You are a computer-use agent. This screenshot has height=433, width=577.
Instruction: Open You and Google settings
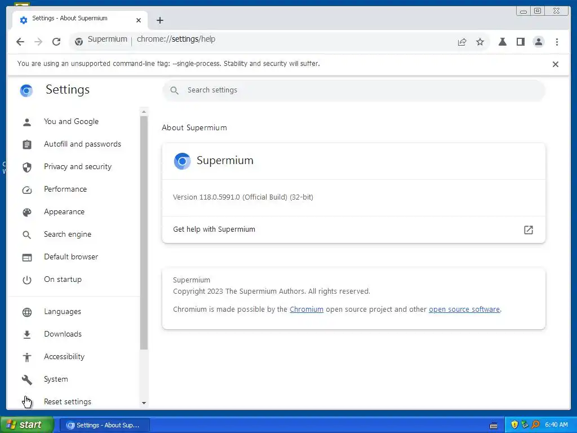point(71,122)
